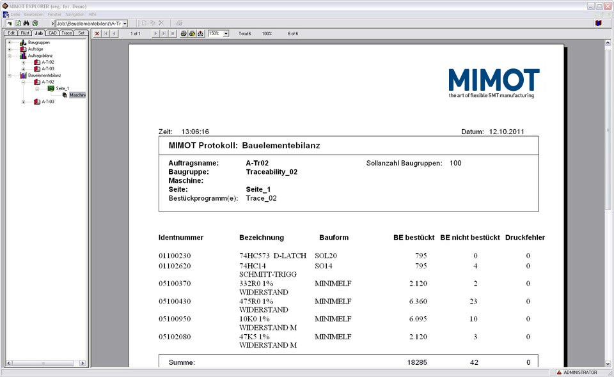The height and width of the screenshot is (377, 614).
Task: Select the Baugruppen tree item
Action: [39, 43]
